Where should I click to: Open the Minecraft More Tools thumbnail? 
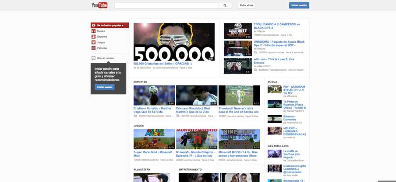[x=239, y=139]
